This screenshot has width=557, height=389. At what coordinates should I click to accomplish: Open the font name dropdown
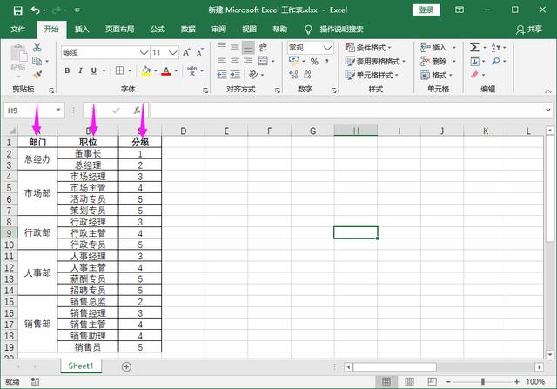[x=144, y=52]
